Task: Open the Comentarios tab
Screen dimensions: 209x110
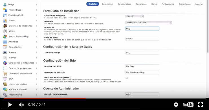Action: (185, 4)
